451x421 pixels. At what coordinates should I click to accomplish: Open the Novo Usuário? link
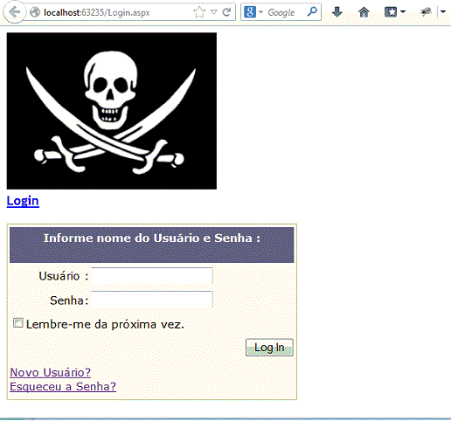(x=51, y=372)
